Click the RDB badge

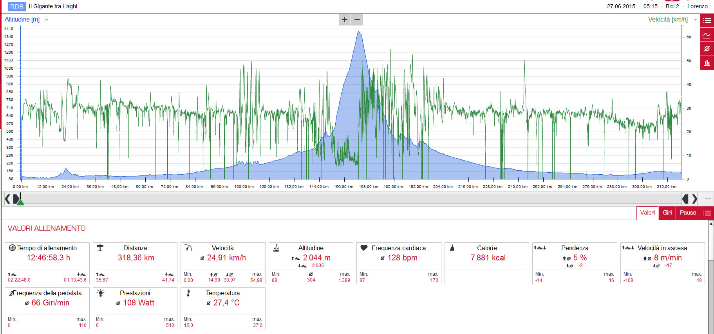[16, 7]
